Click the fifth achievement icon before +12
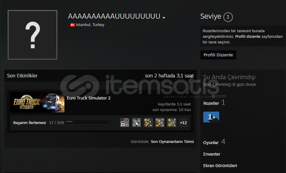 171,123
